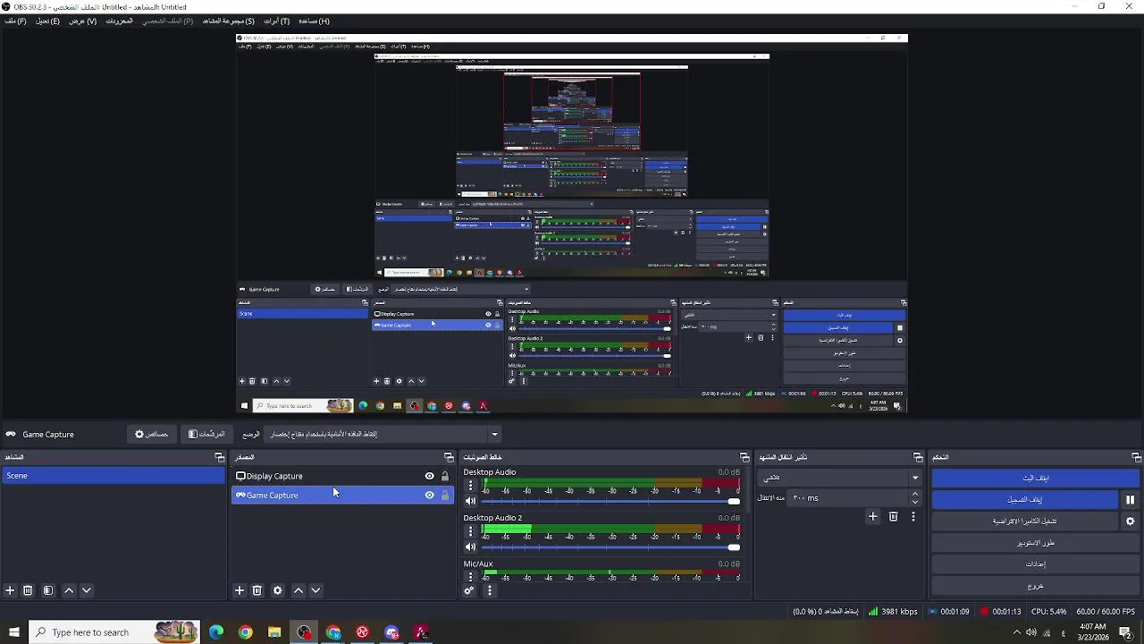Open advanced audio properties gears icon

(x=469, y=590)
